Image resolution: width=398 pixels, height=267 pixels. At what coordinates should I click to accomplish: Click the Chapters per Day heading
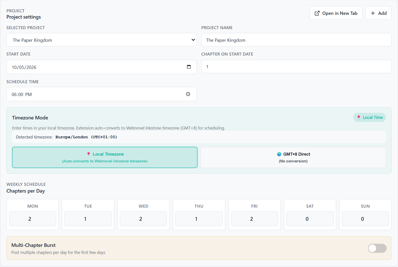[26, 191]
